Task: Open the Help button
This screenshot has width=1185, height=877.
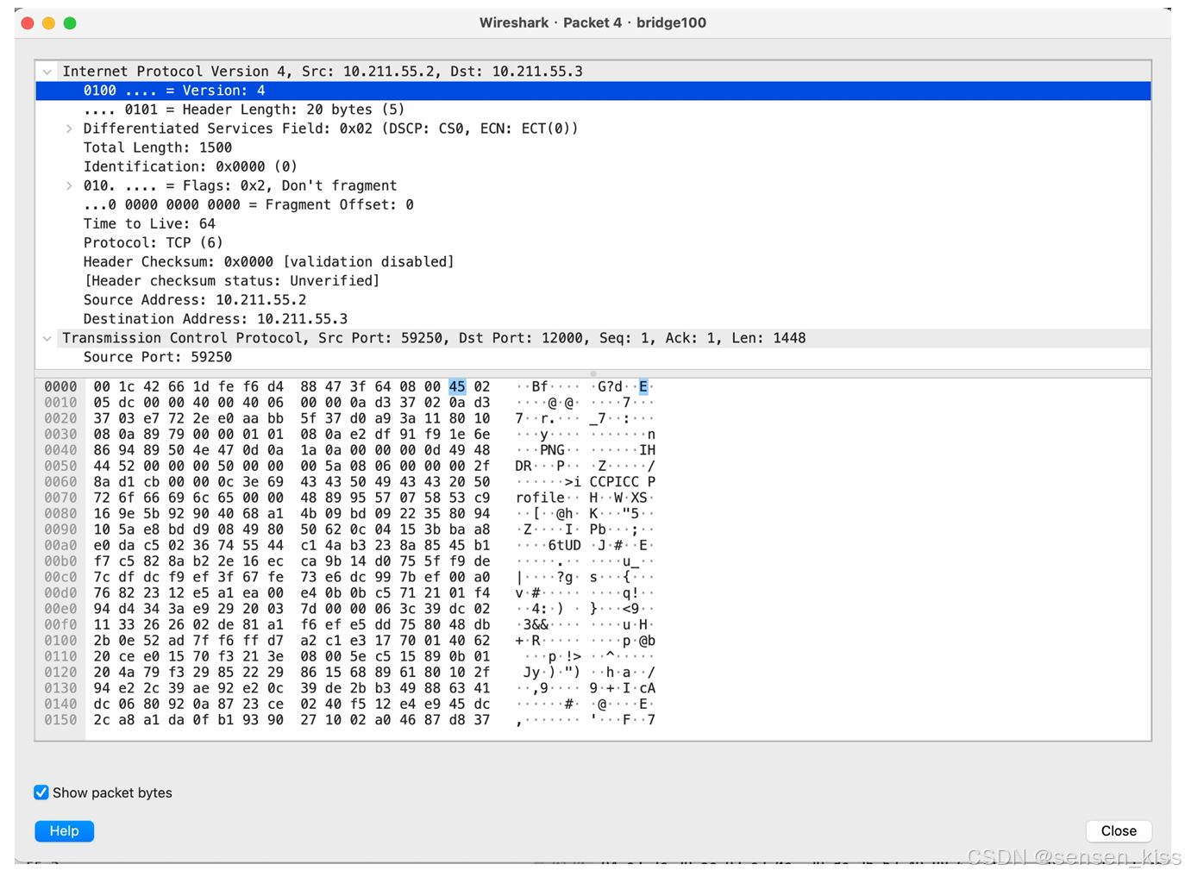Action: point(64,830)
